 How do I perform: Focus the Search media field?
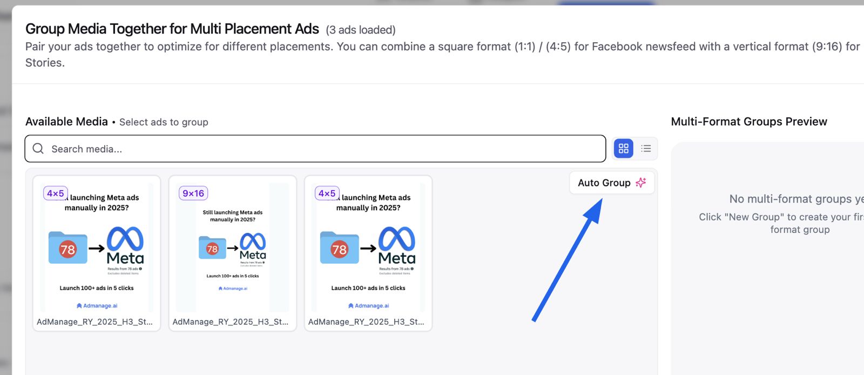point(315,149)
